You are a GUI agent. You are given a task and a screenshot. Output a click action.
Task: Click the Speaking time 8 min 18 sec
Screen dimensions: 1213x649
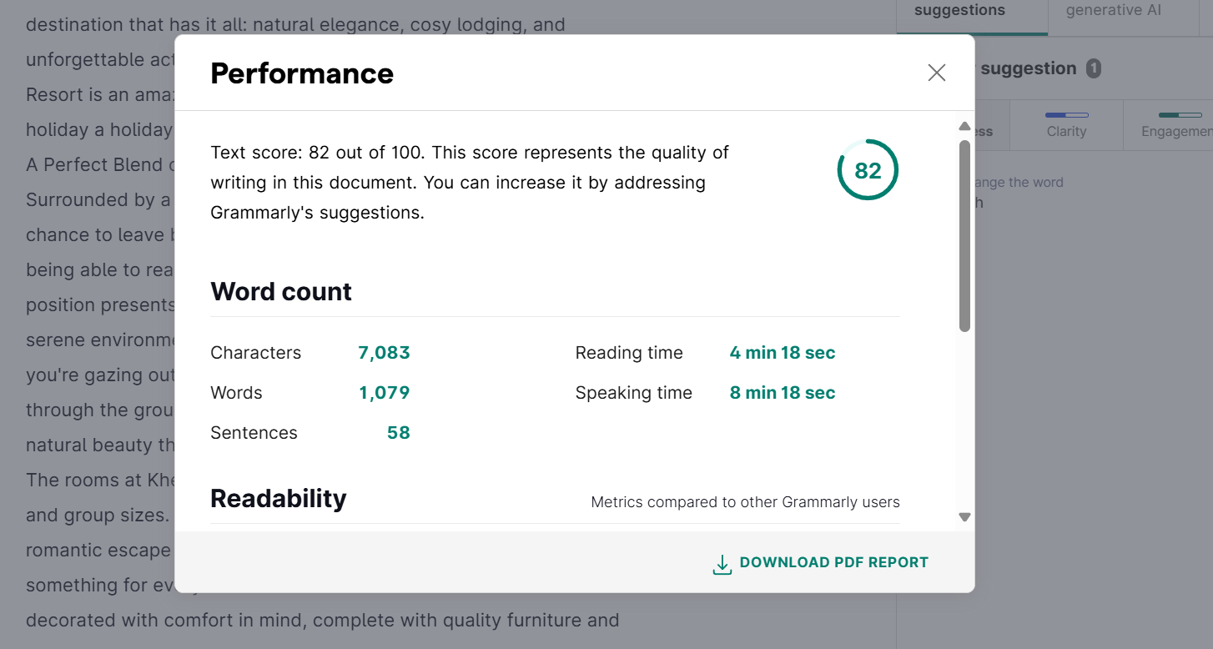point(783,393)
